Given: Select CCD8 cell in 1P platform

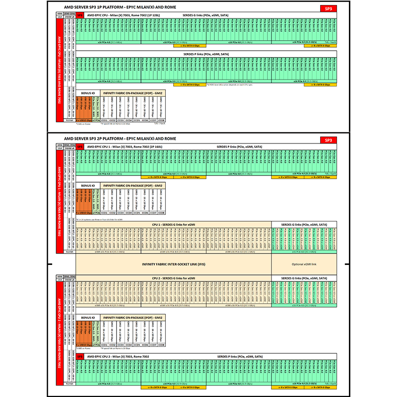Looking at the screenshot, I should click(161, 120).
